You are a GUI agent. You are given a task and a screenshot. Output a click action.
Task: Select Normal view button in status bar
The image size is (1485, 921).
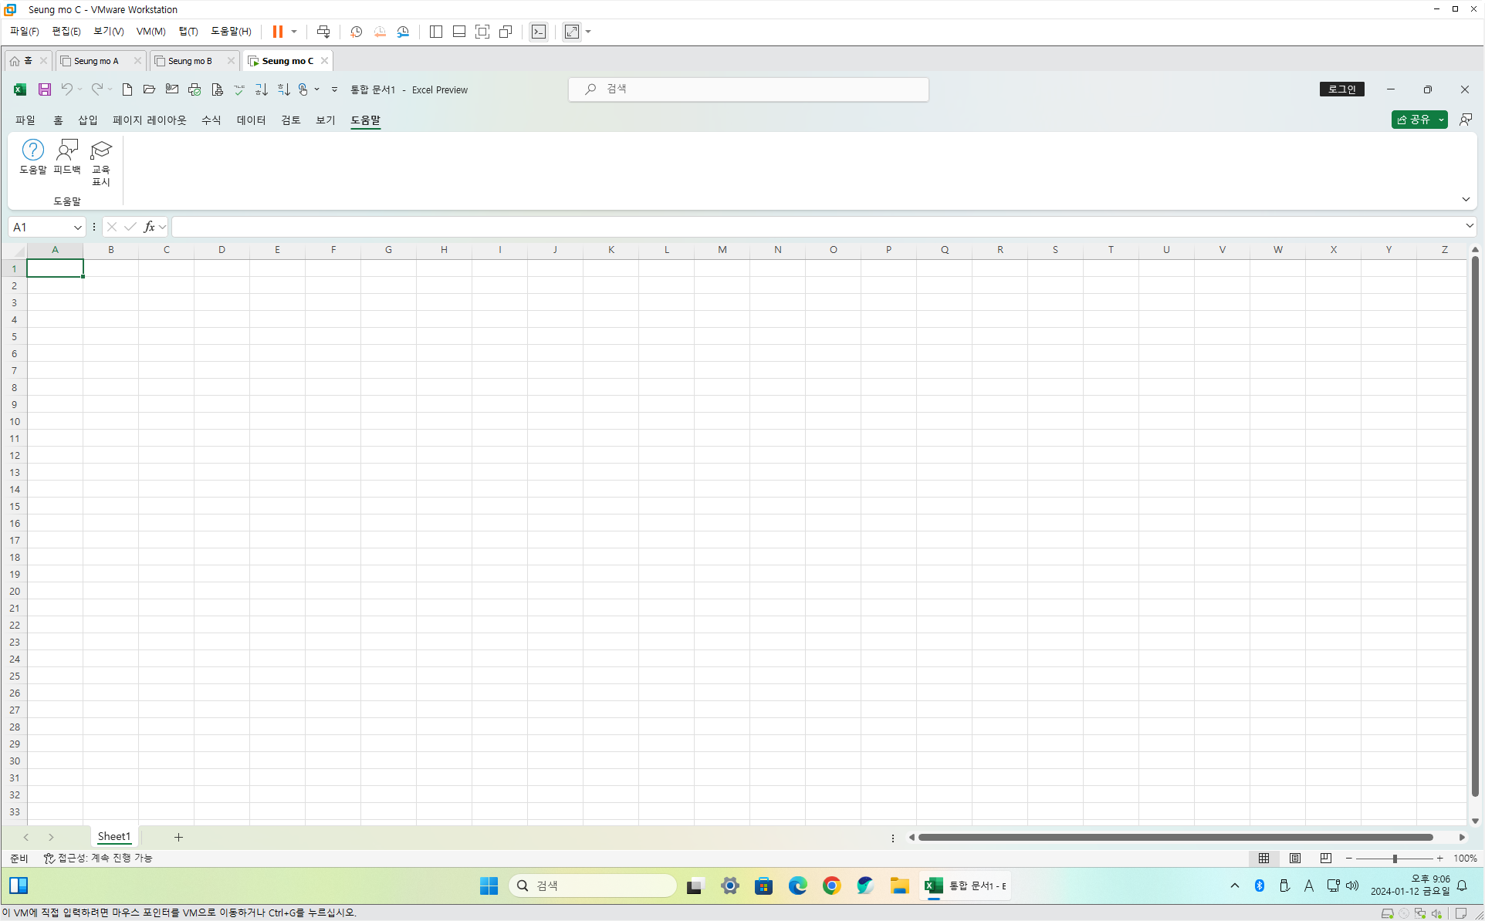1264,858
